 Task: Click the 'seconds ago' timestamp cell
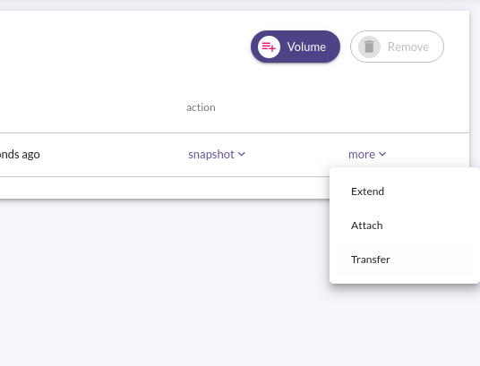20,154
